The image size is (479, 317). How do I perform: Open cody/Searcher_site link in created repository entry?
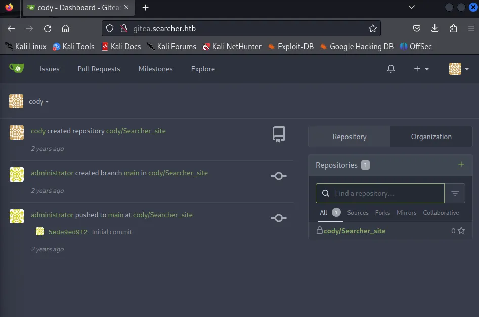click(x=136, y=131)
